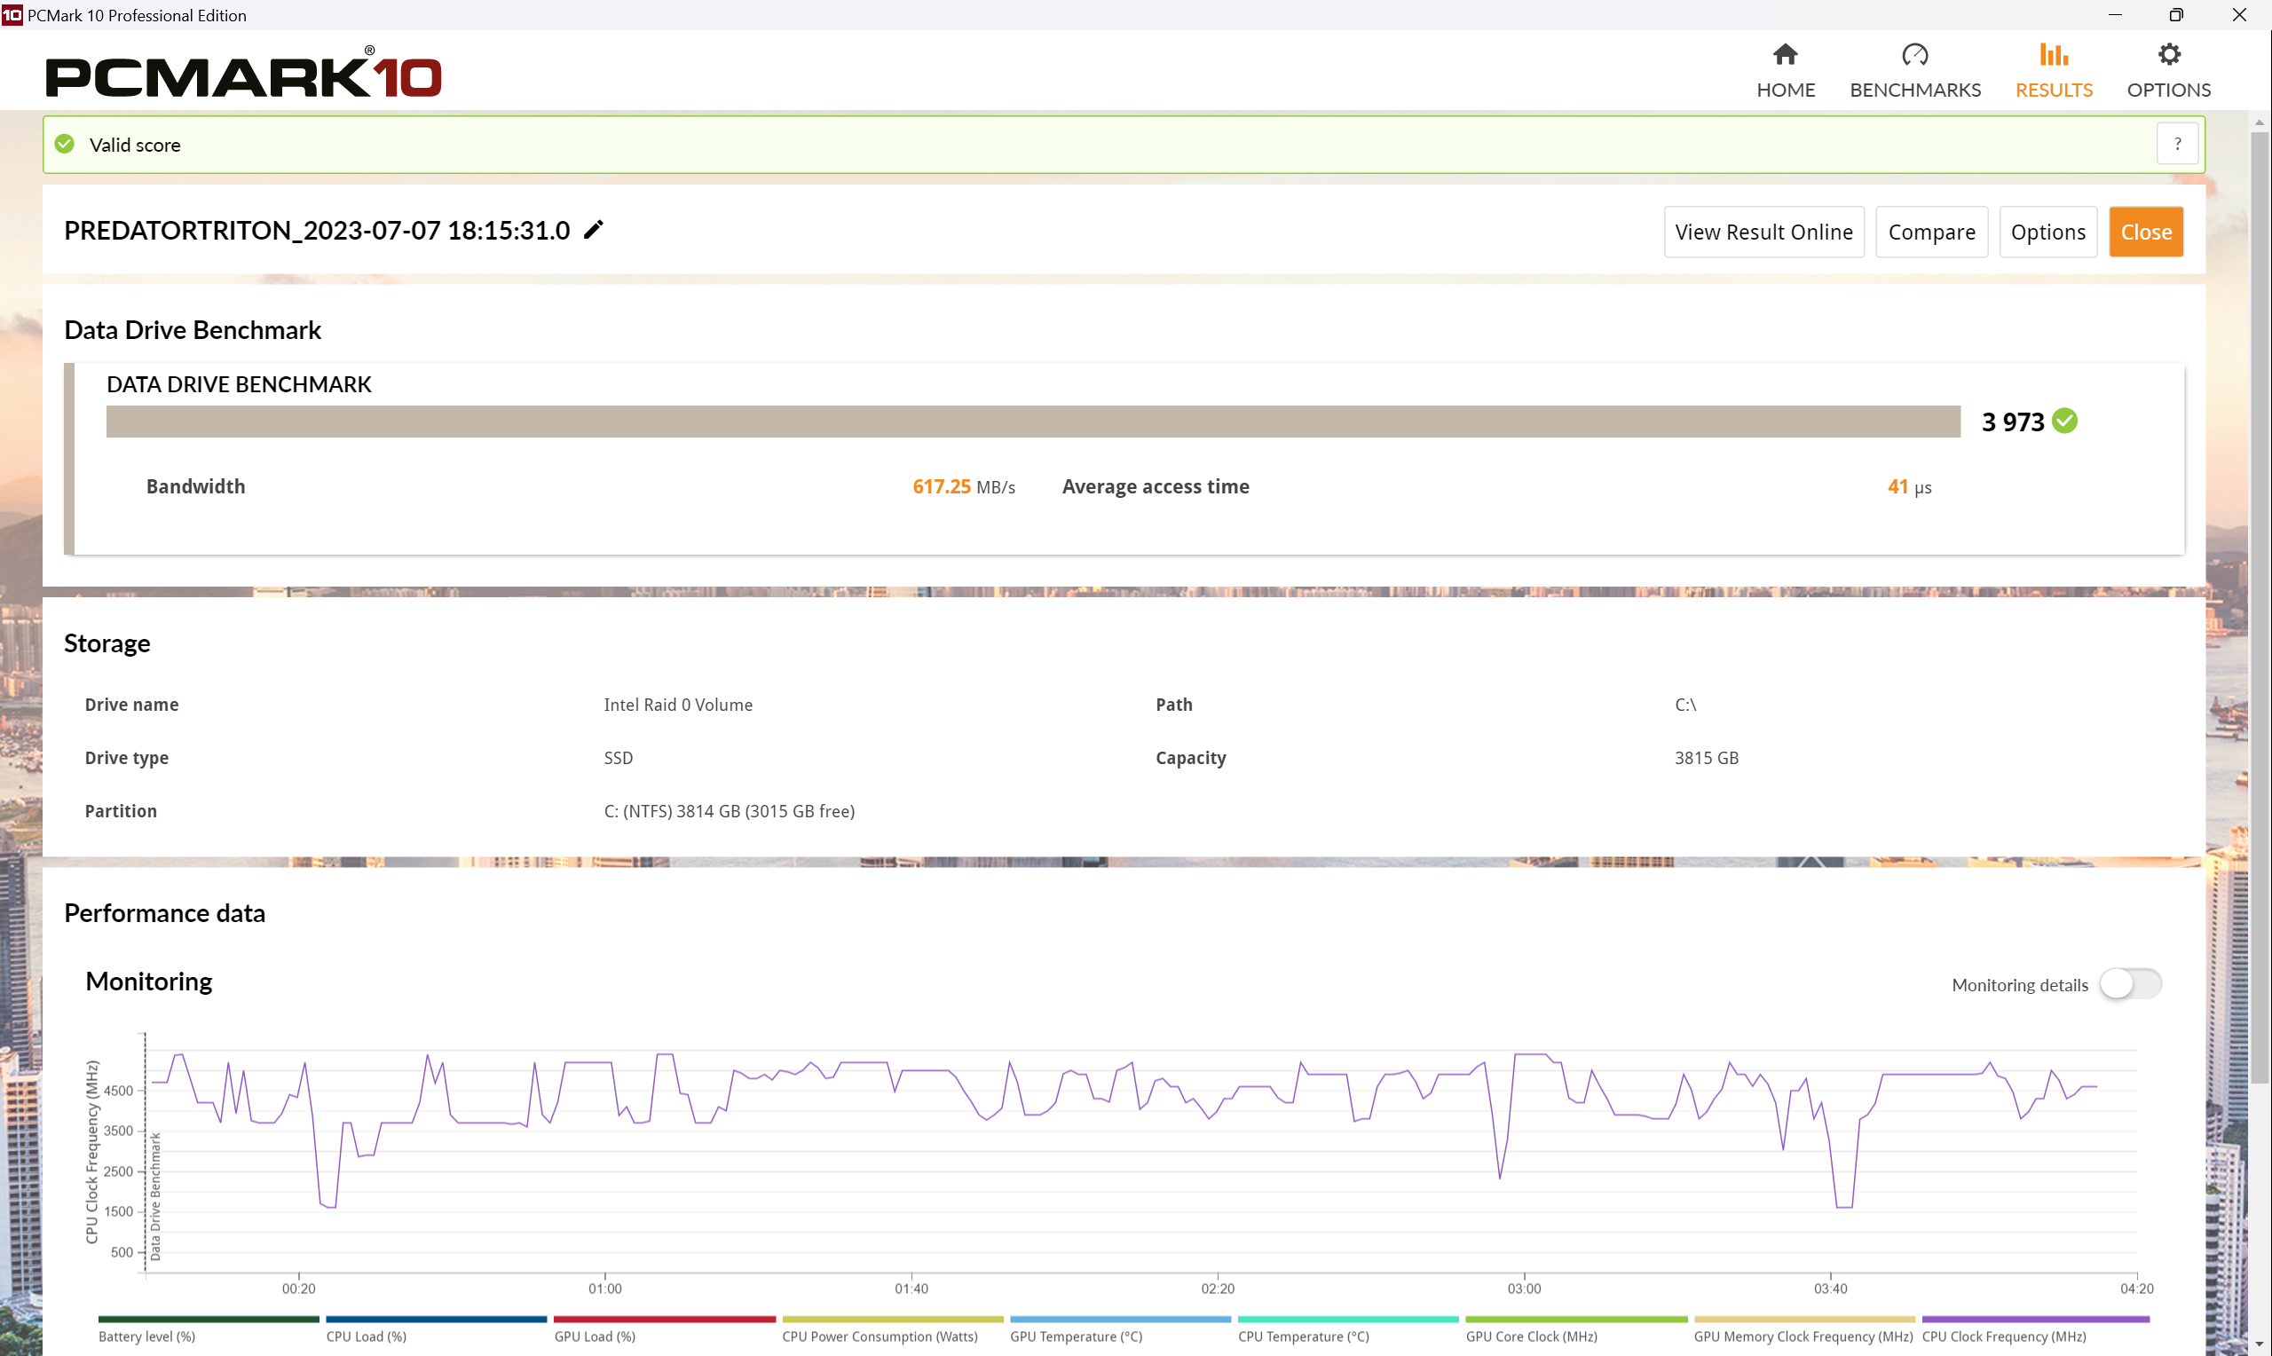Viewport: 2272px width, 1356px height.
Task: Click the Data Drive Benchmark section heading
Action: [x=193, y=330]
